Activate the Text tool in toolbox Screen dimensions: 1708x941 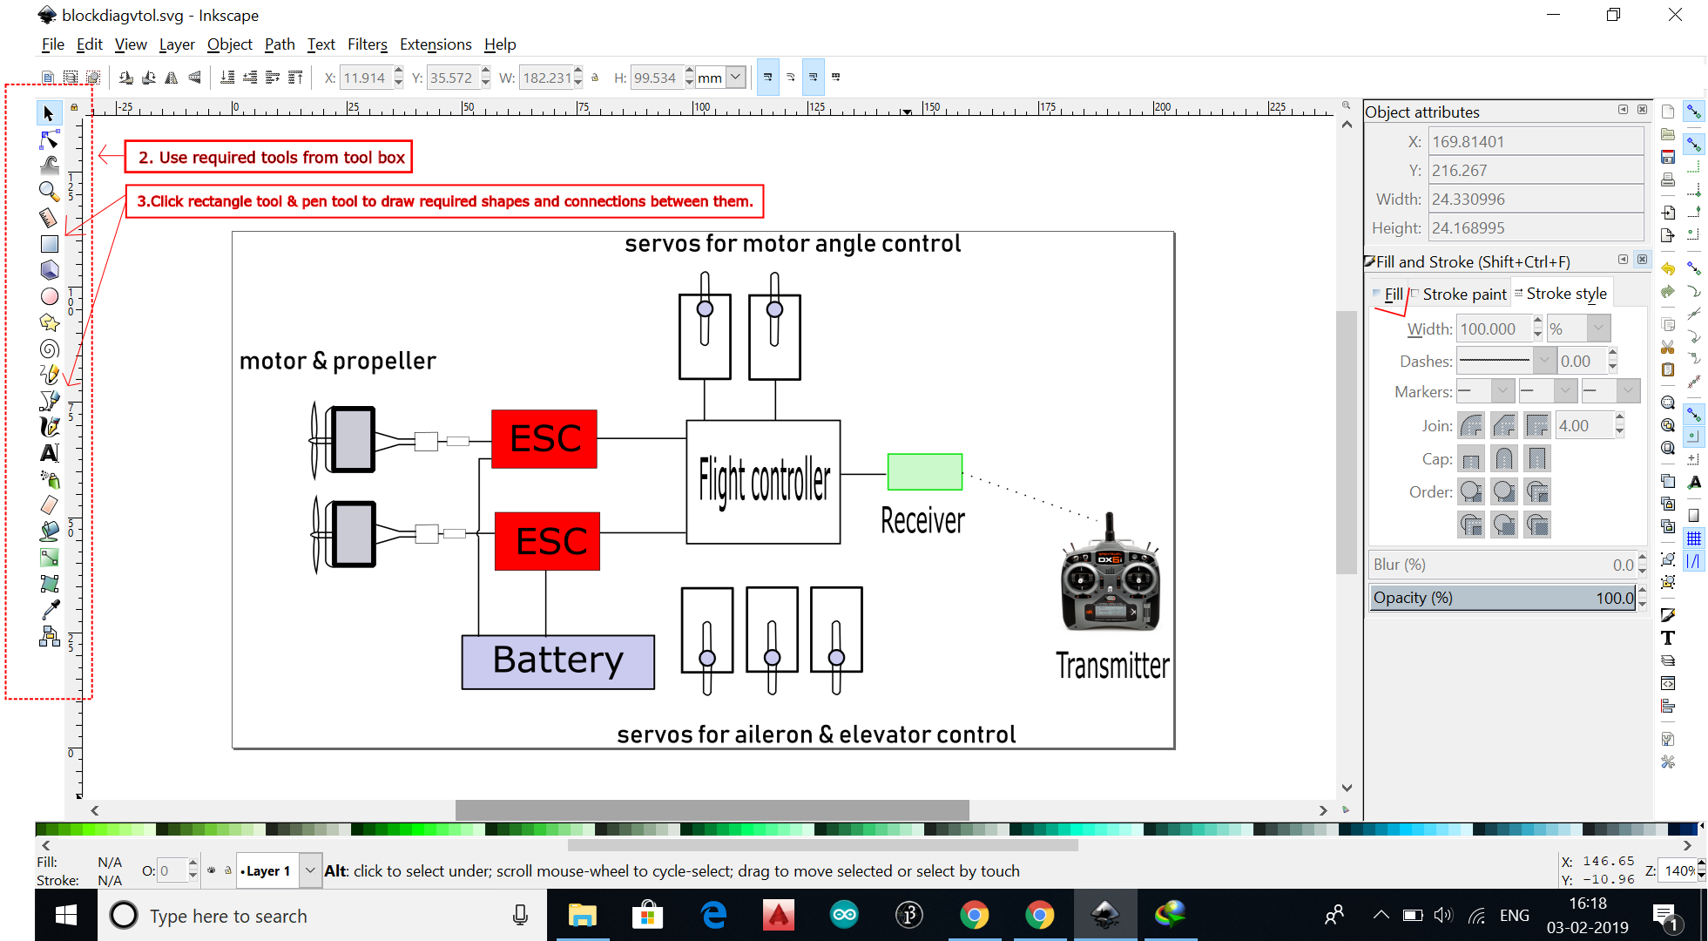click(50, 453)
